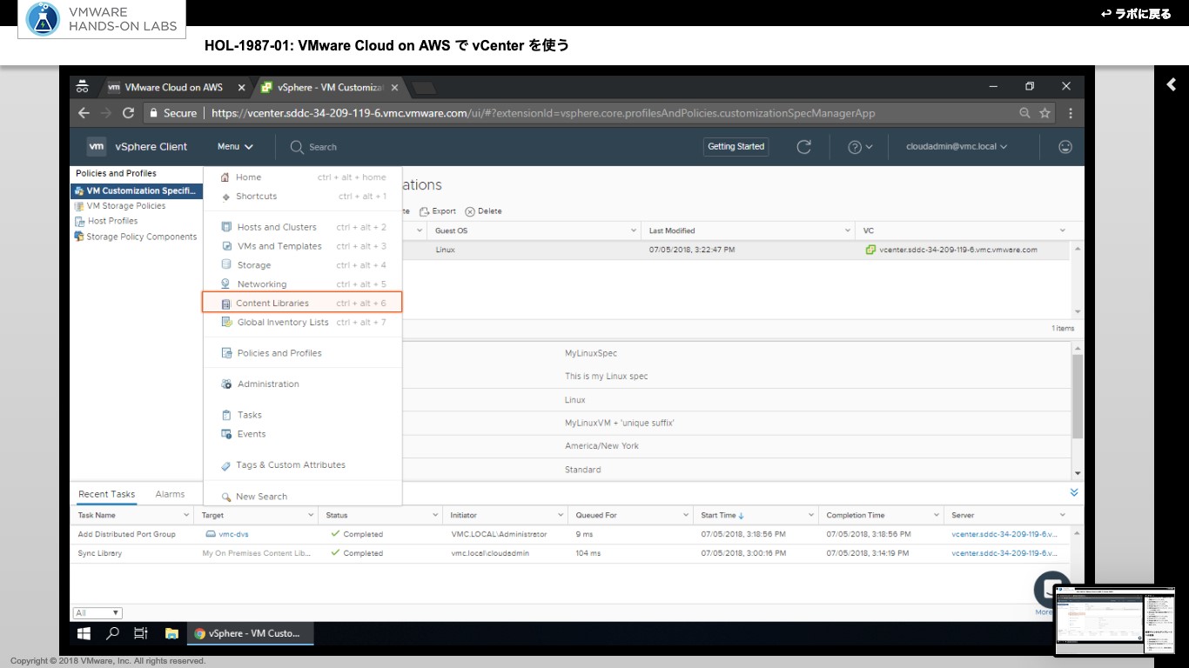Click the Policies and Profiles menu icon
1189x668 pixels.
226,353
